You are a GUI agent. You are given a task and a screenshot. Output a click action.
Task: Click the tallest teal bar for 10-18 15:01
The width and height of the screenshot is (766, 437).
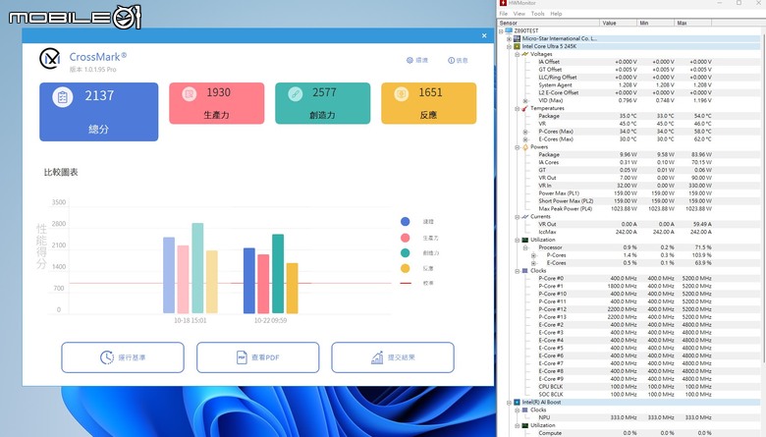click(x=197, y=268)
